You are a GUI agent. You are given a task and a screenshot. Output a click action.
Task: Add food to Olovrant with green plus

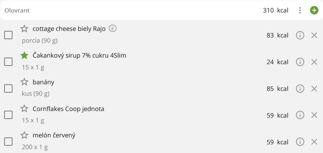[314, 10]
